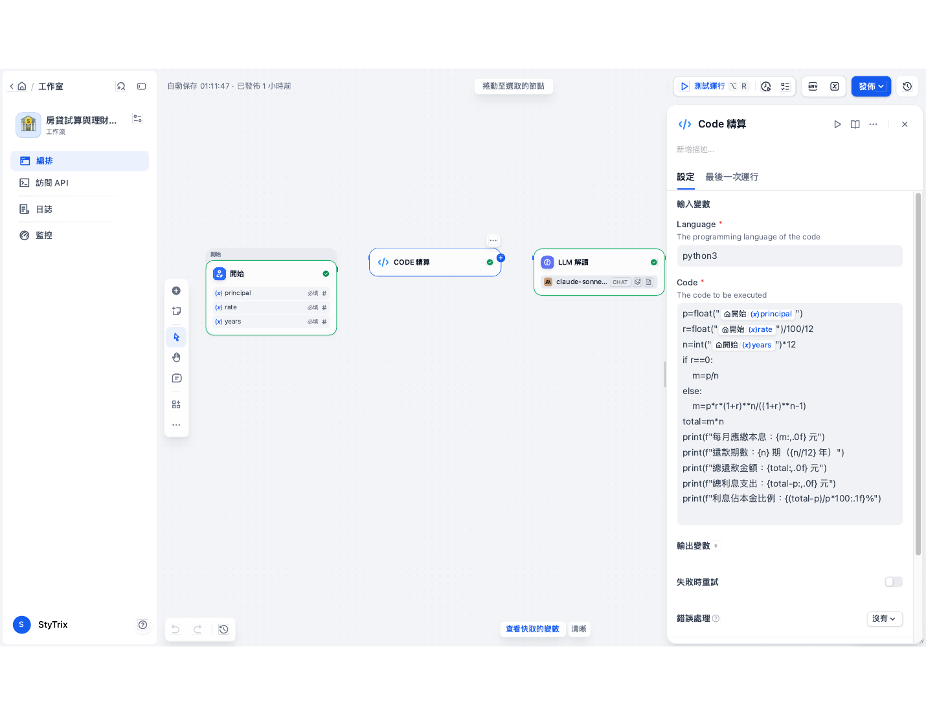Viewport: 926px width, 715px height.
Task: Click the python3 language field
Action: [x=789, y=256]
